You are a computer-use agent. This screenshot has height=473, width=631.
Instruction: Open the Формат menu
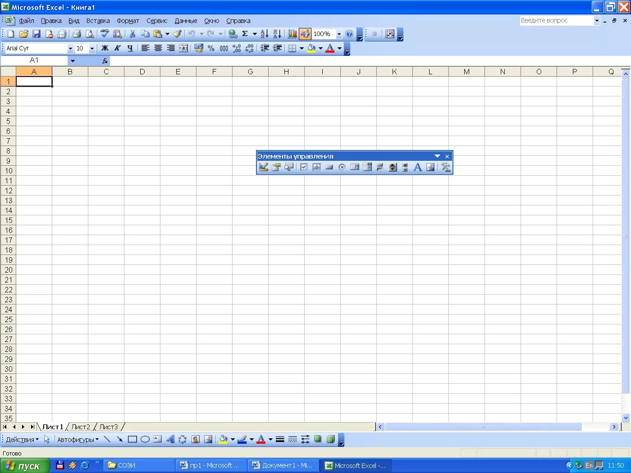pos(128,21)
